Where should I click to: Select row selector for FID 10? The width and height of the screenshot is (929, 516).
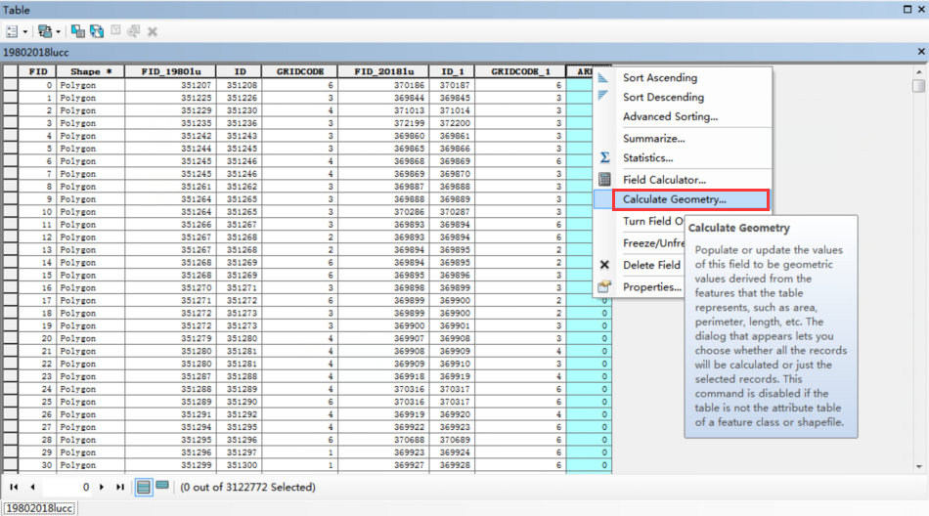point(11,212)
